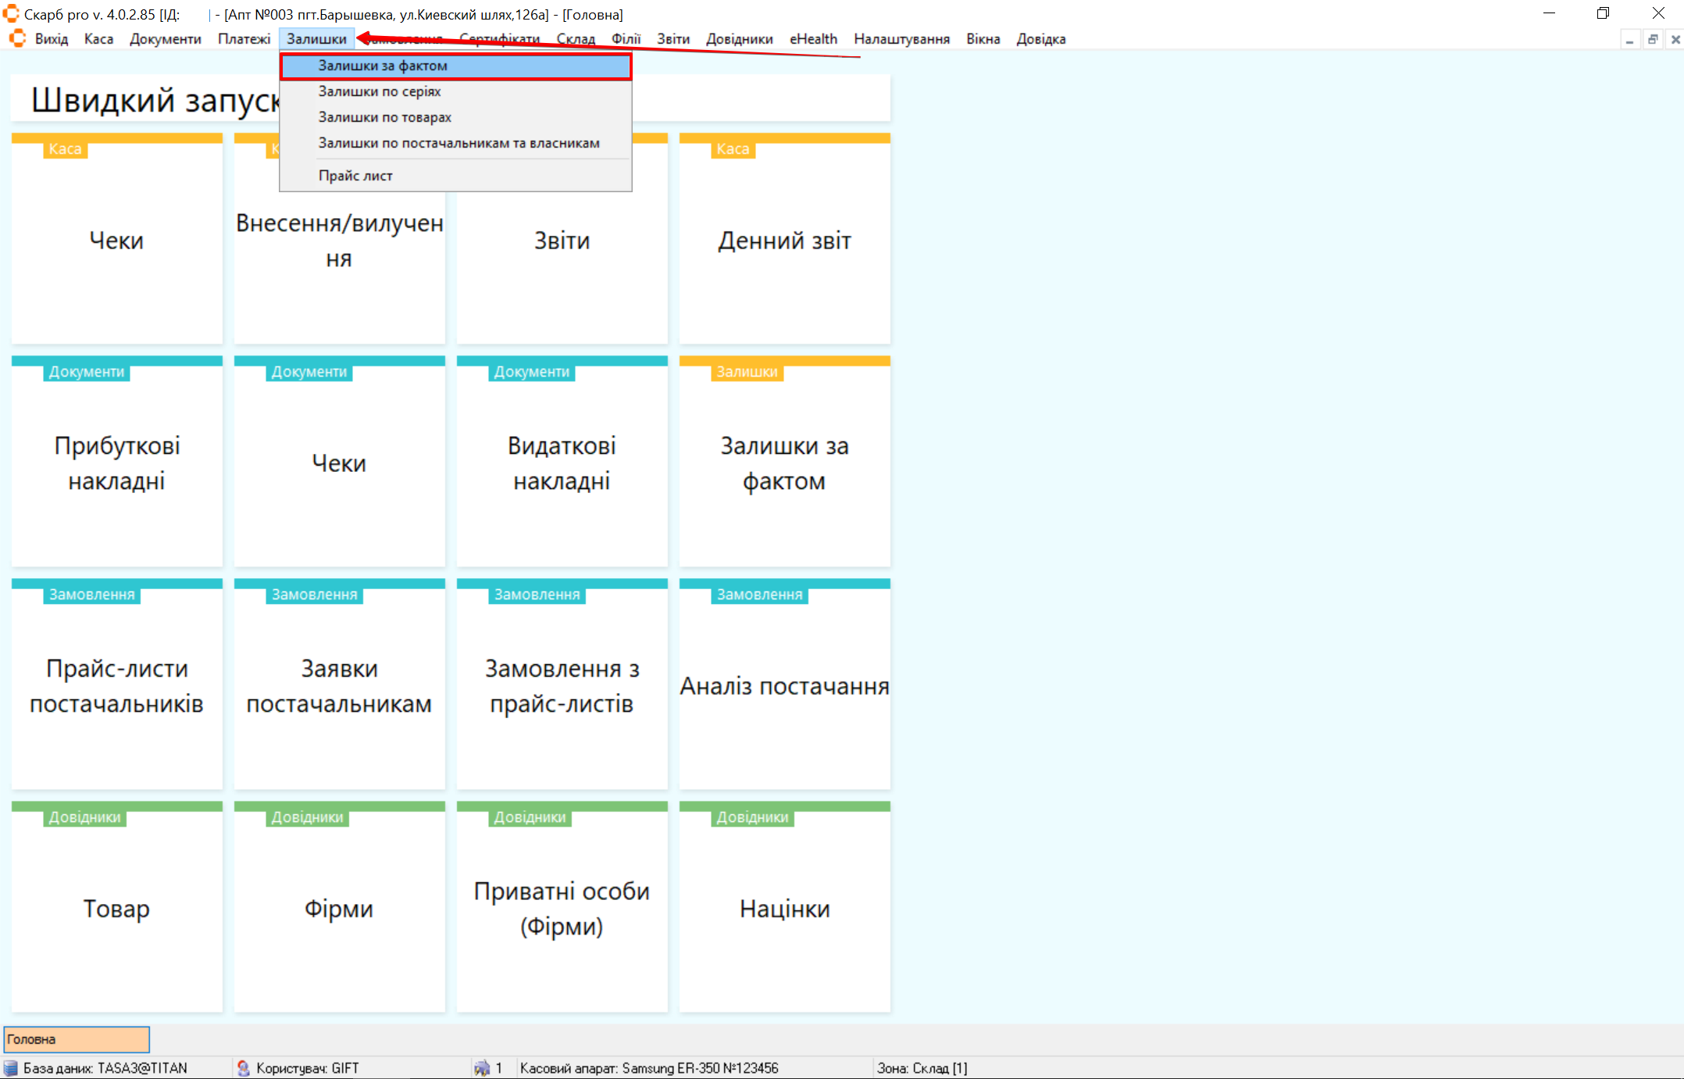Open the Денний звіт tile
The width and height of the screenshot is (1684, 1079).
pyautogui.click(x=784, y=241)
